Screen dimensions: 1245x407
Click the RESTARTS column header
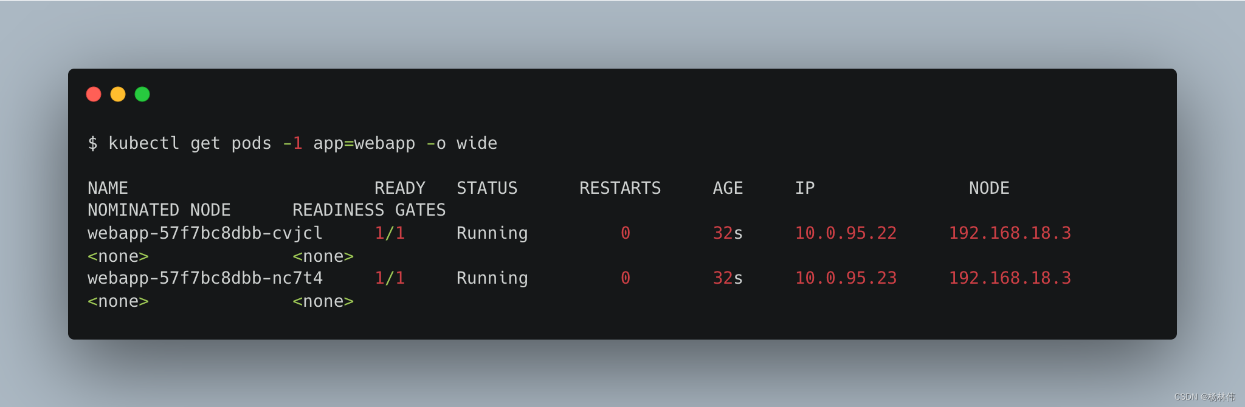(x=620, y=188)
